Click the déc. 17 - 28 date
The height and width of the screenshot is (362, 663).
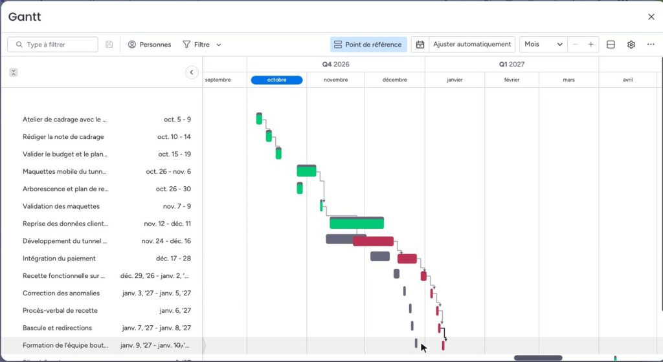pyautogui.click(x=174, y=258)
